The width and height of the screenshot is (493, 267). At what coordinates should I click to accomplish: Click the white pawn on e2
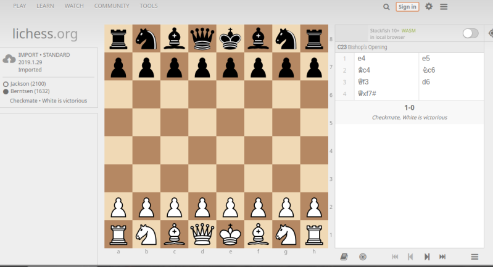[231, 207]
